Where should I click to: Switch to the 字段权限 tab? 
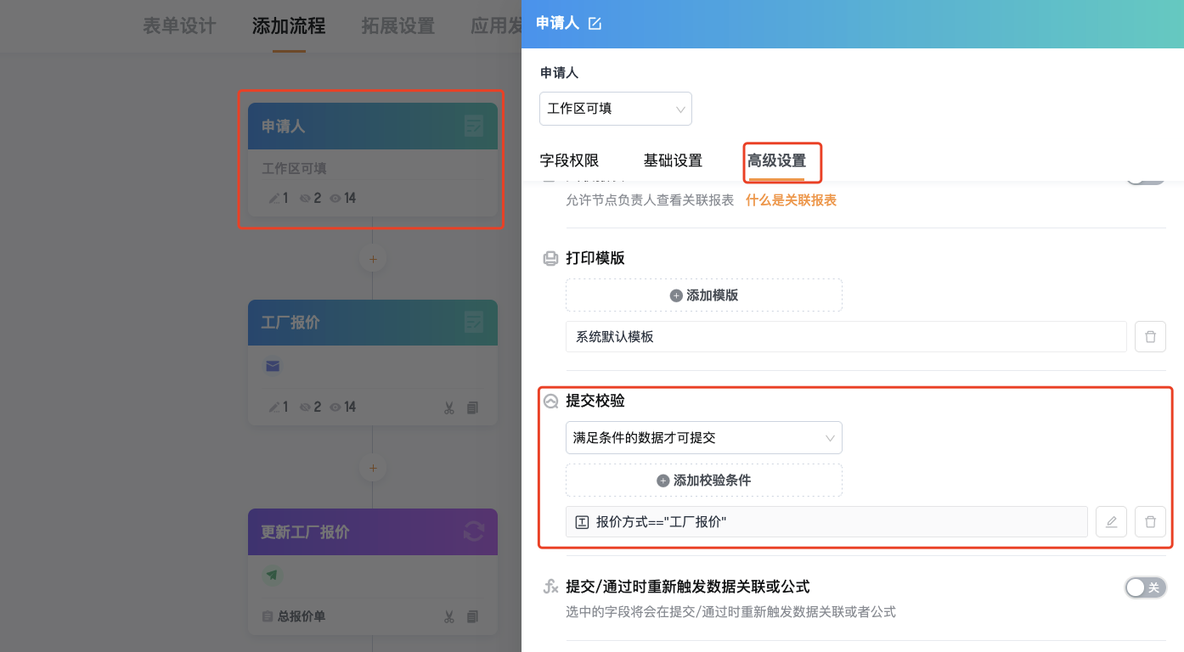tap(569, 160)
